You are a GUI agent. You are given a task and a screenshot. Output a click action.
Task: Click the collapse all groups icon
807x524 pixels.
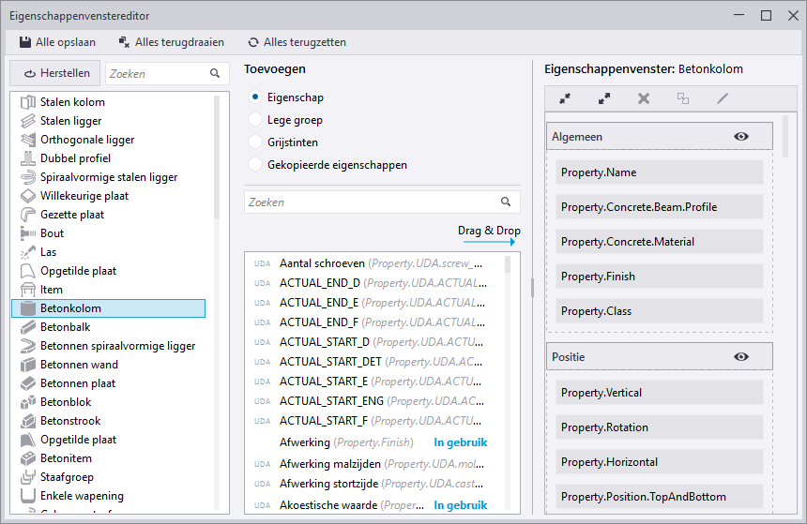coord(565,98)
